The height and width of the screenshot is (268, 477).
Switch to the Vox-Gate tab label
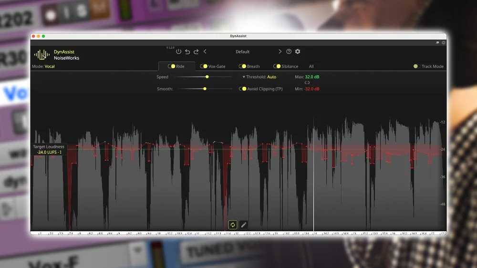[x=217, y=66]
